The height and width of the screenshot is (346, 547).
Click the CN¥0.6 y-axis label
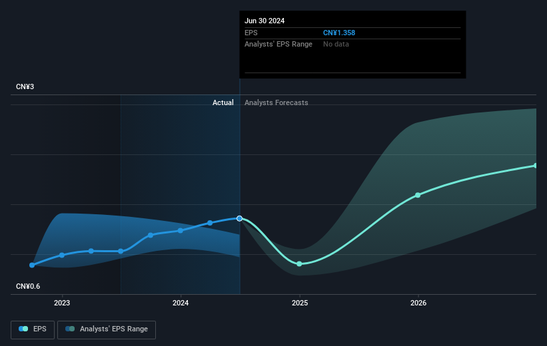tap(28, 286)
